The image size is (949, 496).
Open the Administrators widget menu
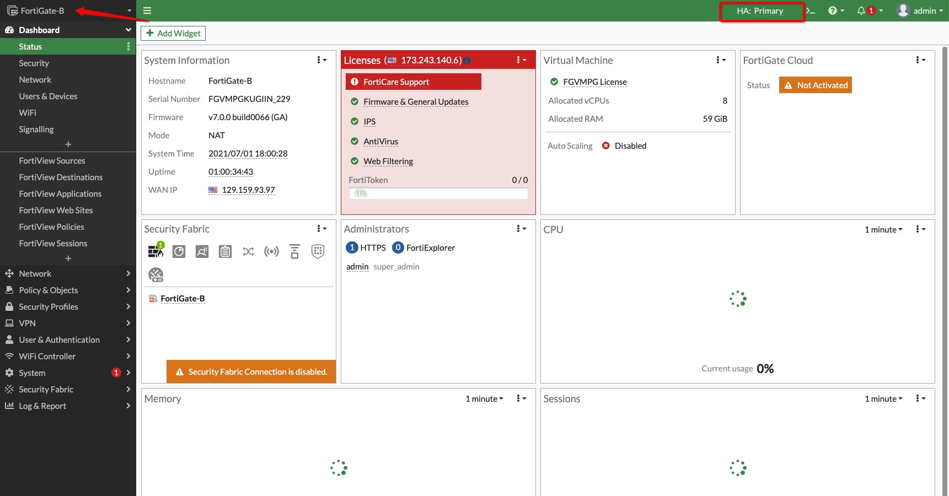522,229
